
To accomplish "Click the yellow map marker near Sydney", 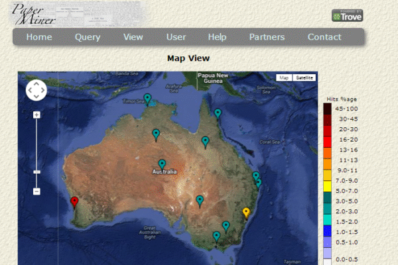I will (x=247, y=212).
